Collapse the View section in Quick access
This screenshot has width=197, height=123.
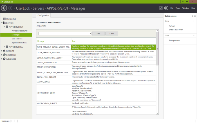point(194,21)
